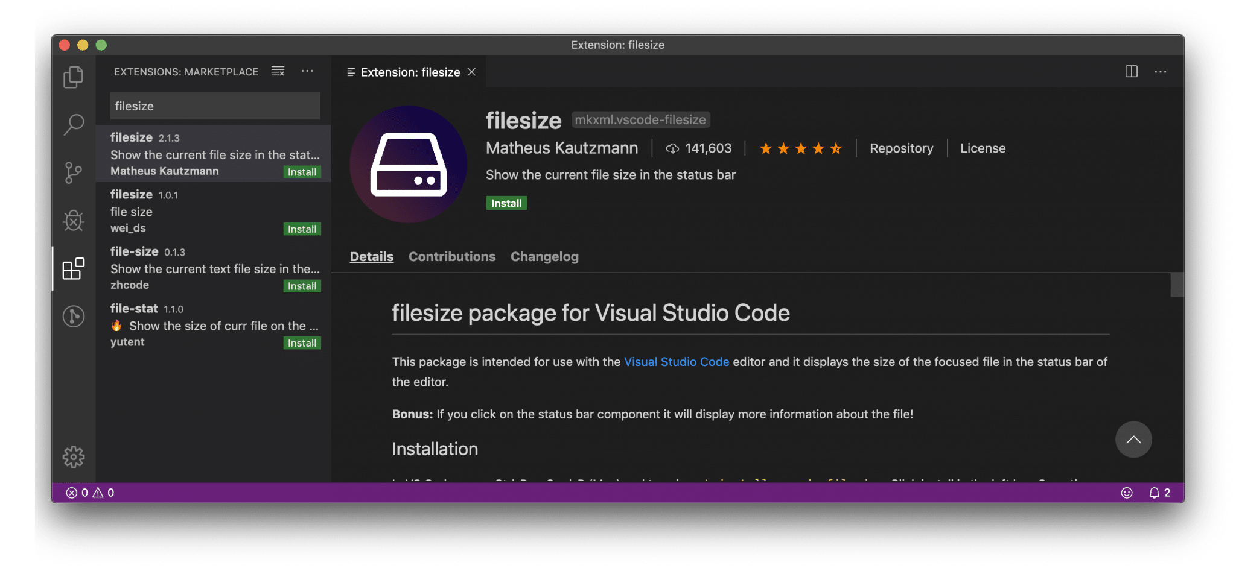Open the Explorer view in the activity bar
Screen dimensions: 1236x571
pos(73,77)
